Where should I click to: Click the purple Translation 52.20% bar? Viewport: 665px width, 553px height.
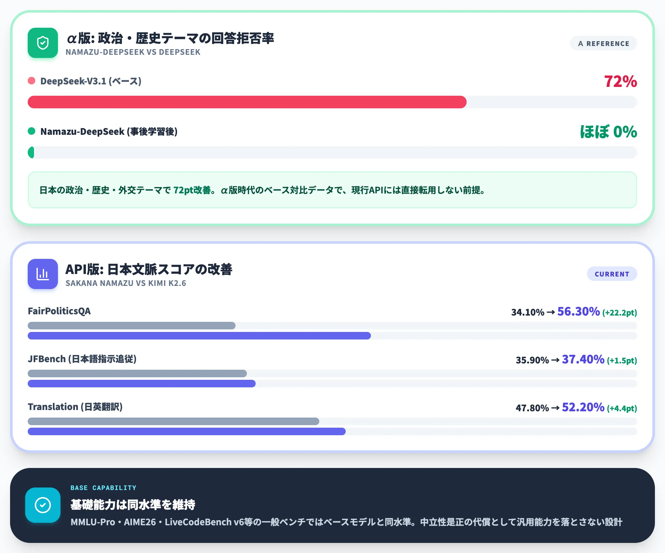[x=187, y=431]
